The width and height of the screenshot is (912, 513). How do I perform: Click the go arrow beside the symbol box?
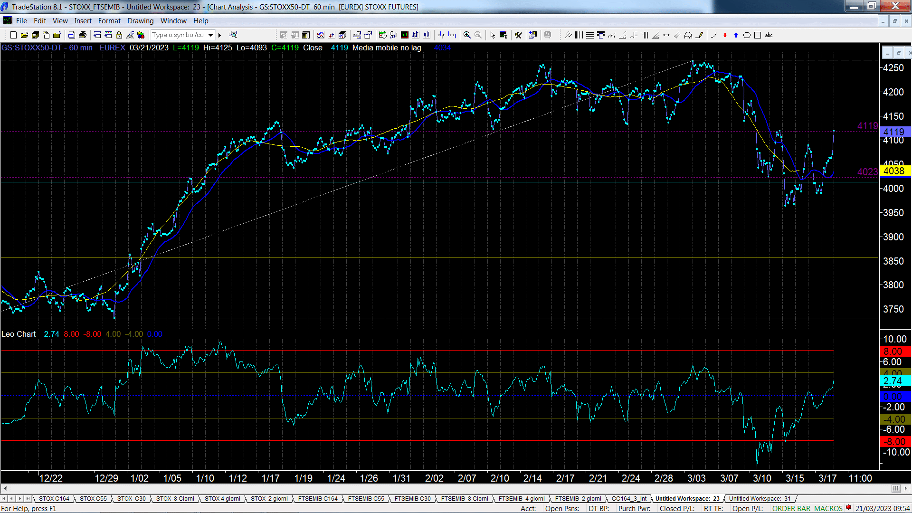pos(219,35)
